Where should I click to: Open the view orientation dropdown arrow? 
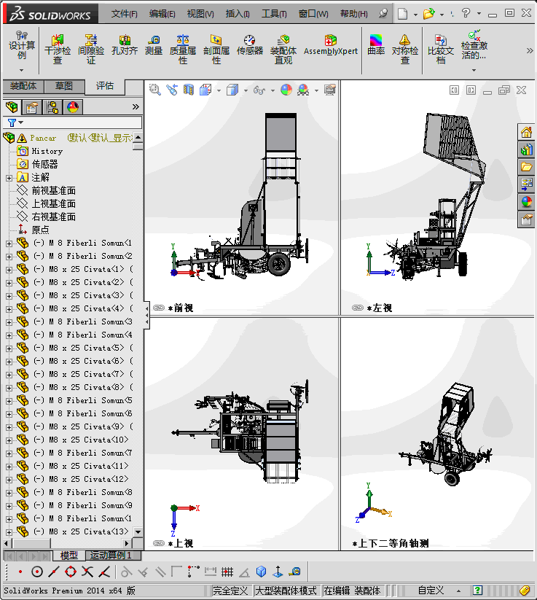(x=219, y=90)
